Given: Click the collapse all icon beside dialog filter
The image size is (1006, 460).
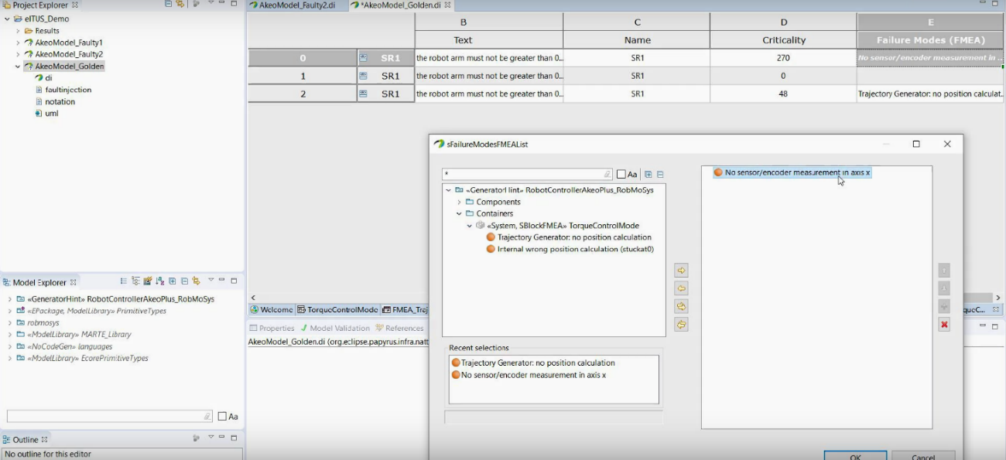Looking at the screenshot, I should pyautogui.click(x=660, y=175).
